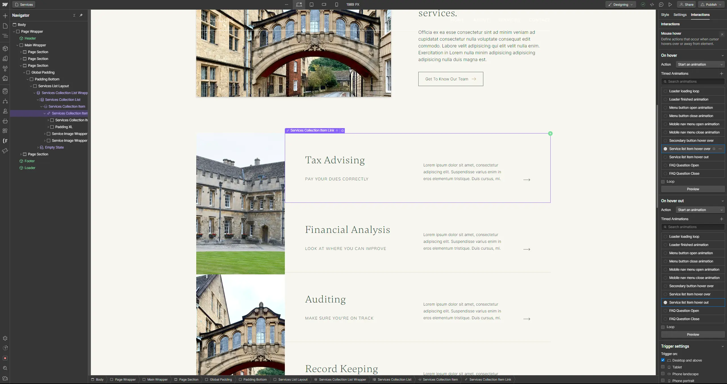Open the Designing mode dropdown
The image size is (727, 384).
(x=621, y=5)
